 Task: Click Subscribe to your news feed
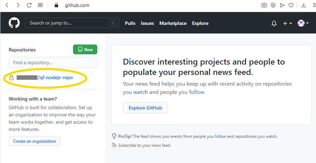click(144, 145)
